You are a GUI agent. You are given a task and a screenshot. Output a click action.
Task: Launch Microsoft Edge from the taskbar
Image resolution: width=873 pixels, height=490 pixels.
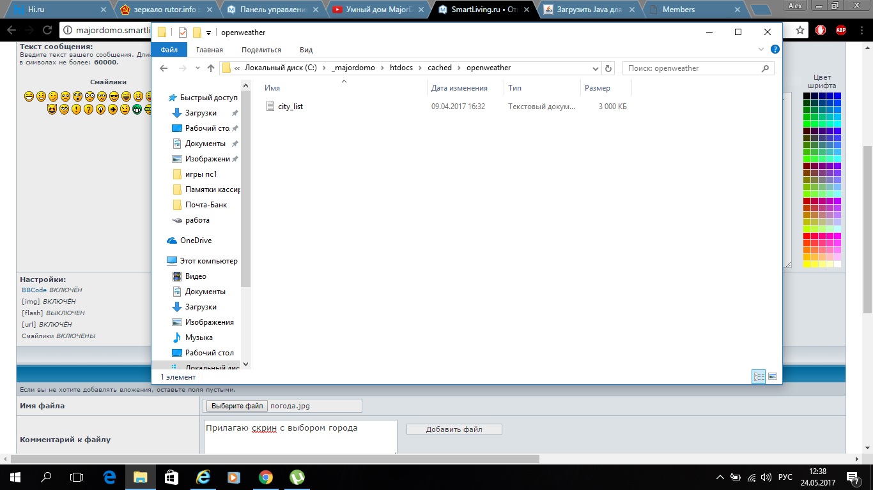click(109, 477)
